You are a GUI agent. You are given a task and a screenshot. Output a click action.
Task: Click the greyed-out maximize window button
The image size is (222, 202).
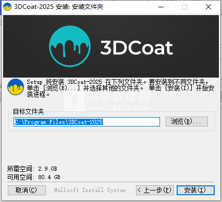[x=184, y=7]
